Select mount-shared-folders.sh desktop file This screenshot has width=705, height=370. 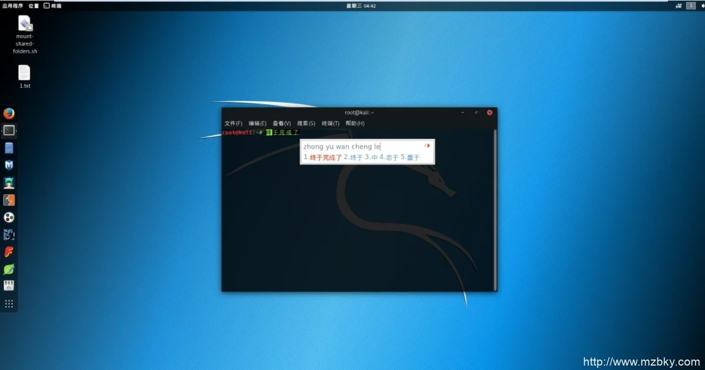[x=25, y=35]
